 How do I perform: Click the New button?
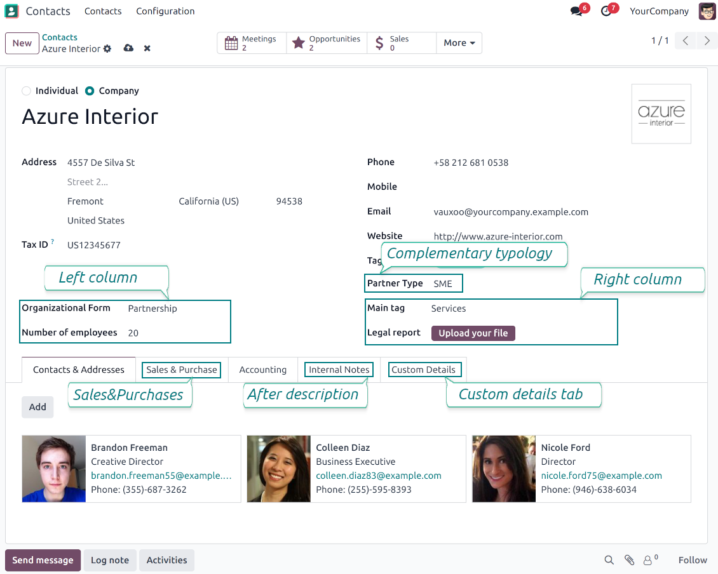tap(22, 43)
